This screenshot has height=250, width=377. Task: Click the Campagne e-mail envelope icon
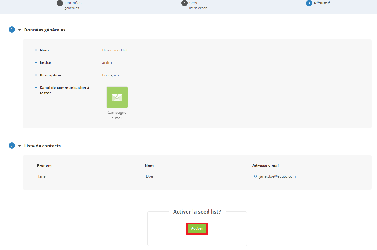(x=117, y=97)
